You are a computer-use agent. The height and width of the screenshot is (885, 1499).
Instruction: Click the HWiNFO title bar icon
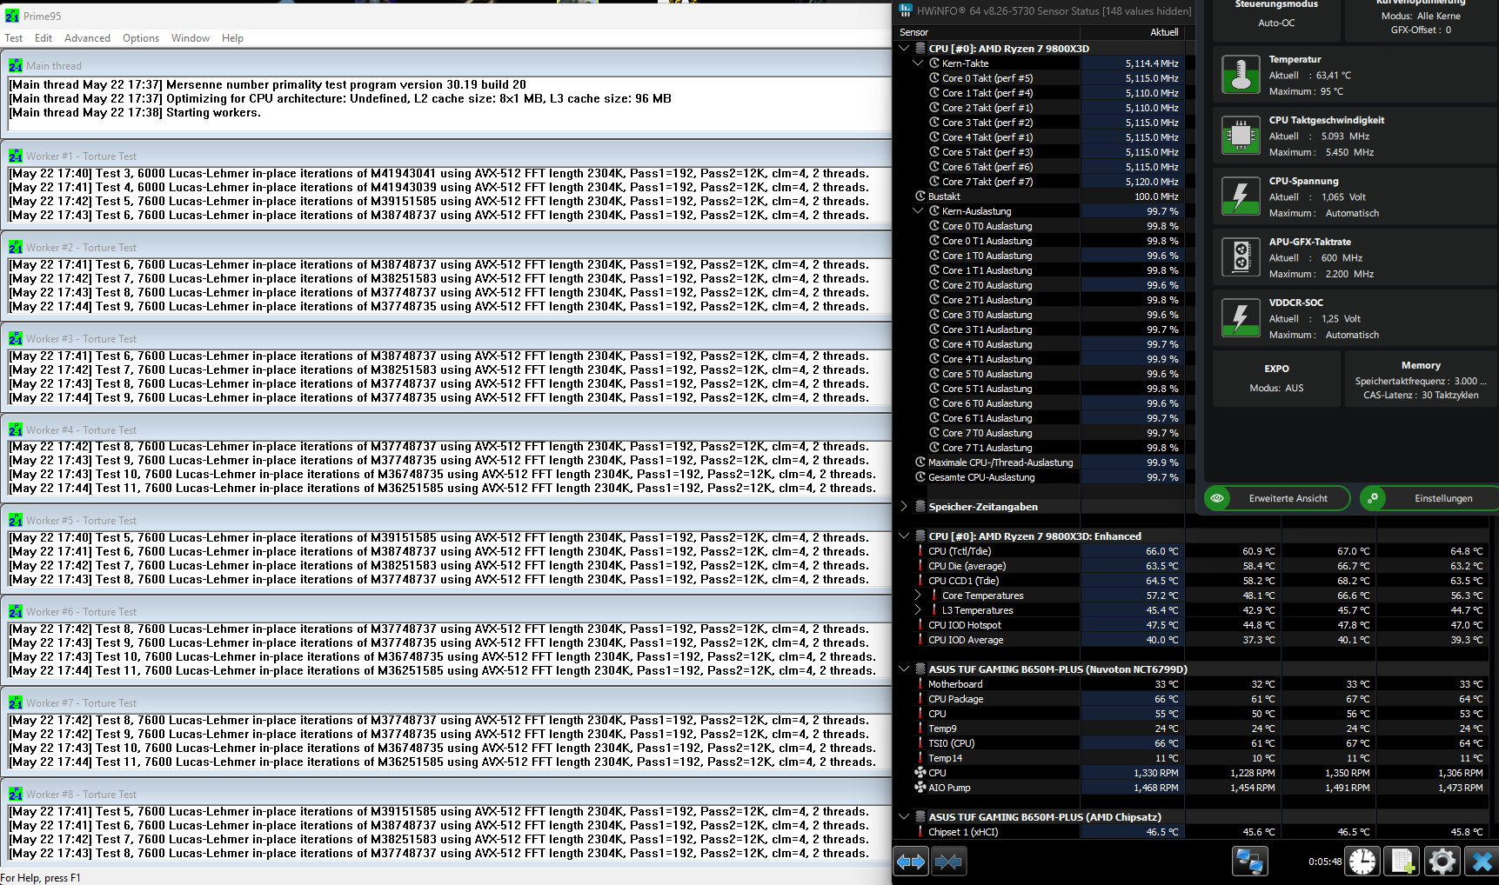906,10
